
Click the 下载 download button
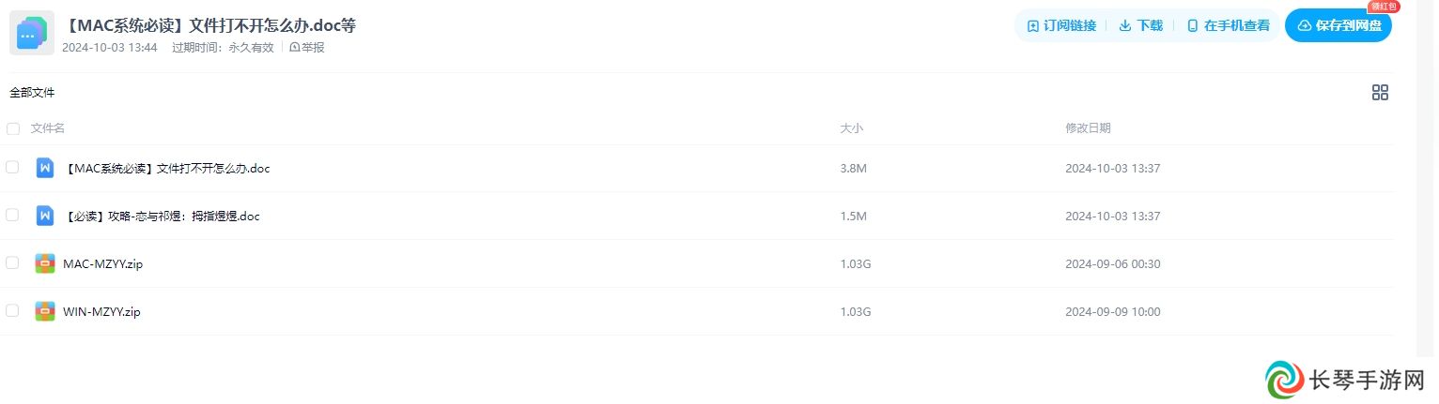[1141, 25]
